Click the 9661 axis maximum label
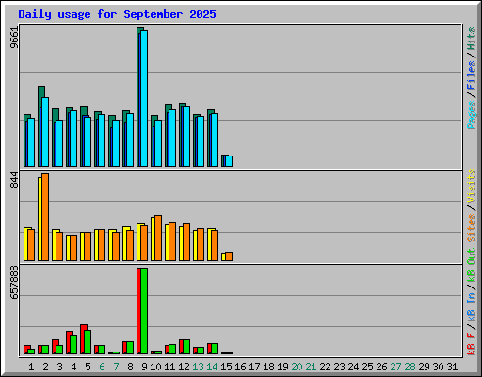This screenshot has height=377, width=482. click(x=14, y=38)
